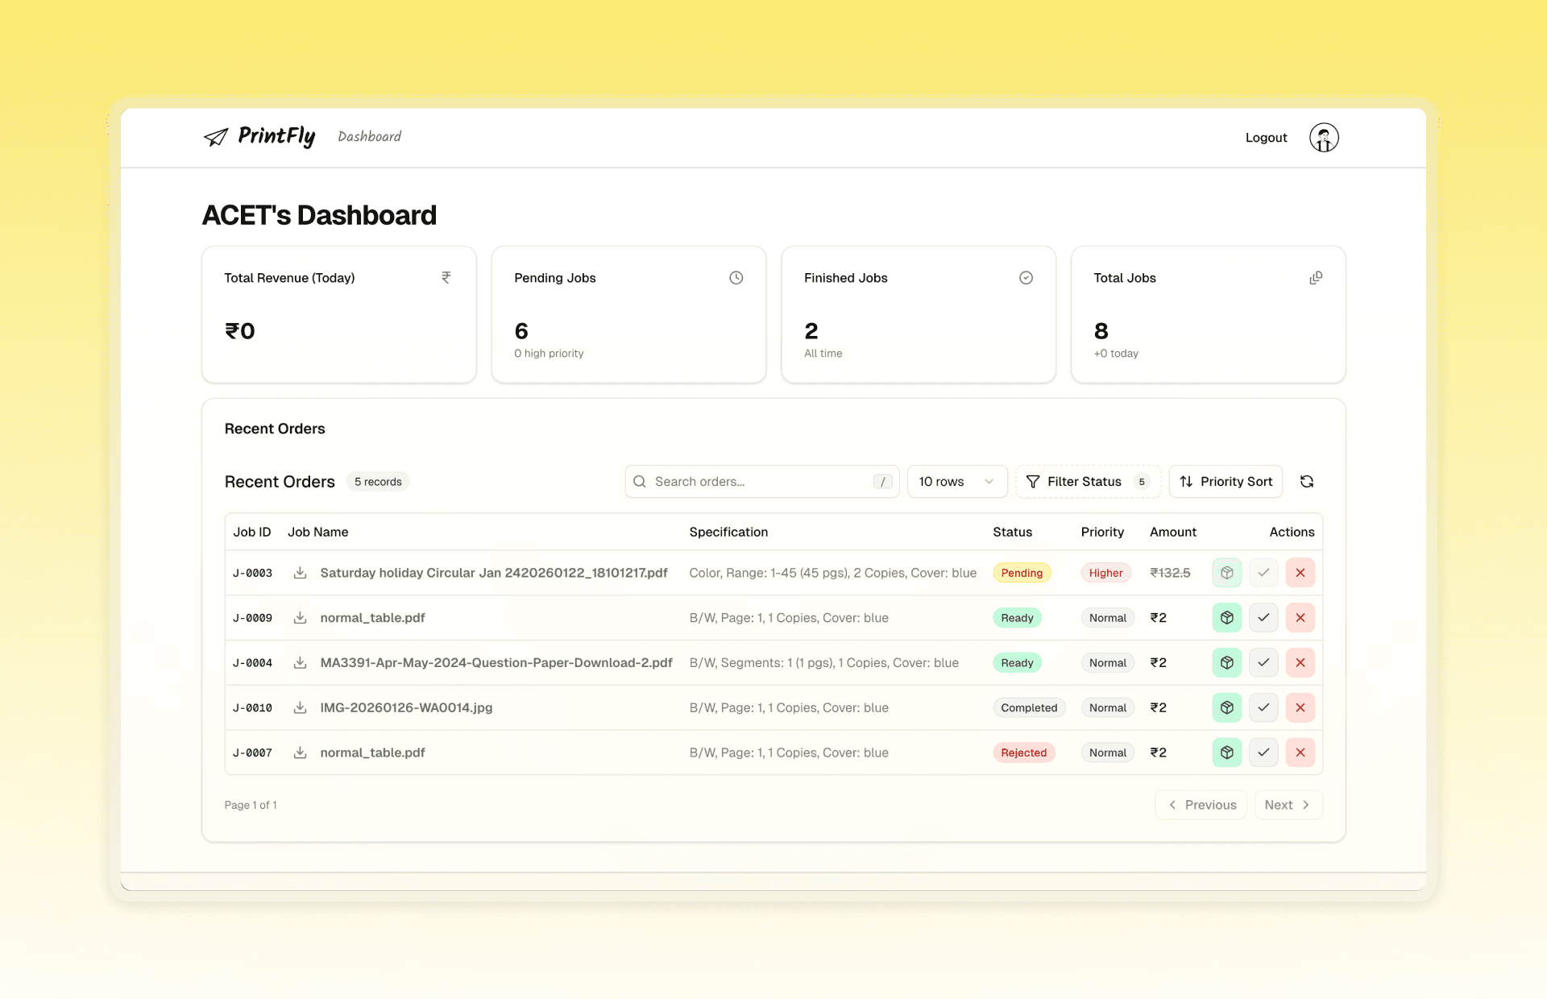Click red X for job J-0010

pos(1300,707)
